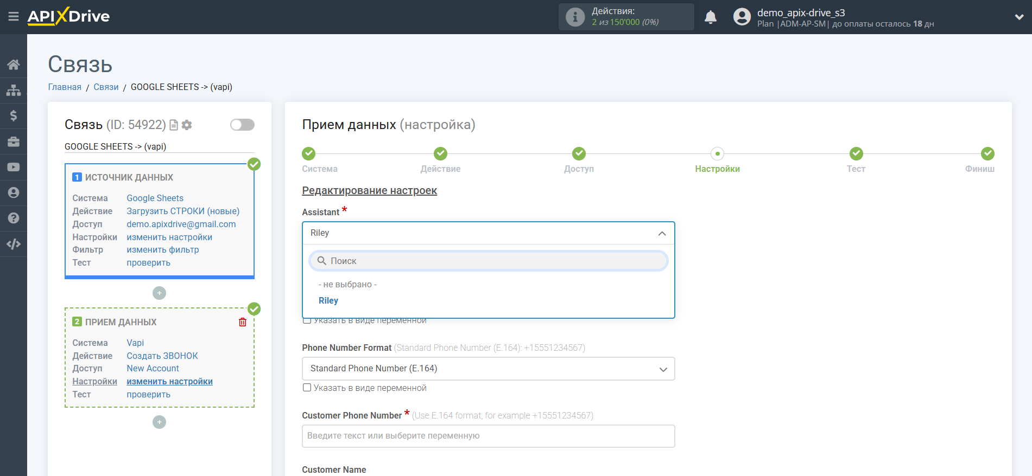Open the notifications bell

711,17
